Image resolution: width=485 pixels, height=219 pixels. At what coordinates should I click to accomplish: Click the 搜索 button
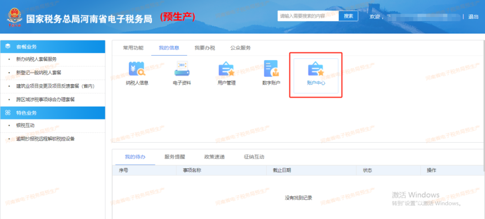[x=348, y=16]
